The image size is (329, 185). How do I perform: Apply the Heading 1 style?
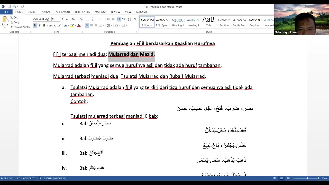(x=178, y=22)
